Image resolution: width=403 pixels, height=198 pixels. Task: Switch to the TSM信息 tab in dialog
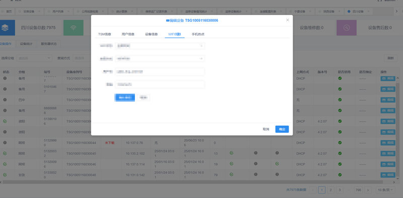point(105,34)
